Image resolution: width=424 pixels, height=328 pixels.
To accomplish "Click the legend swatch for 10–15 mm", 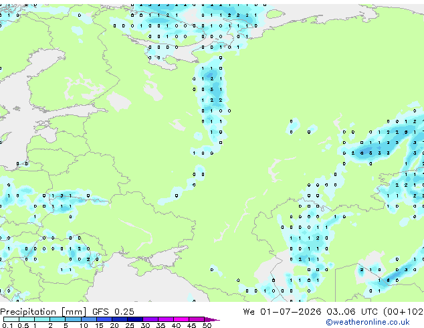I will click(88, 319).
